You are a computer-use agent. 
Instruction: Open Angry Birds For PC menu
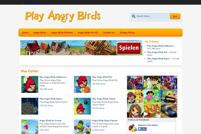tap(88, 32)
